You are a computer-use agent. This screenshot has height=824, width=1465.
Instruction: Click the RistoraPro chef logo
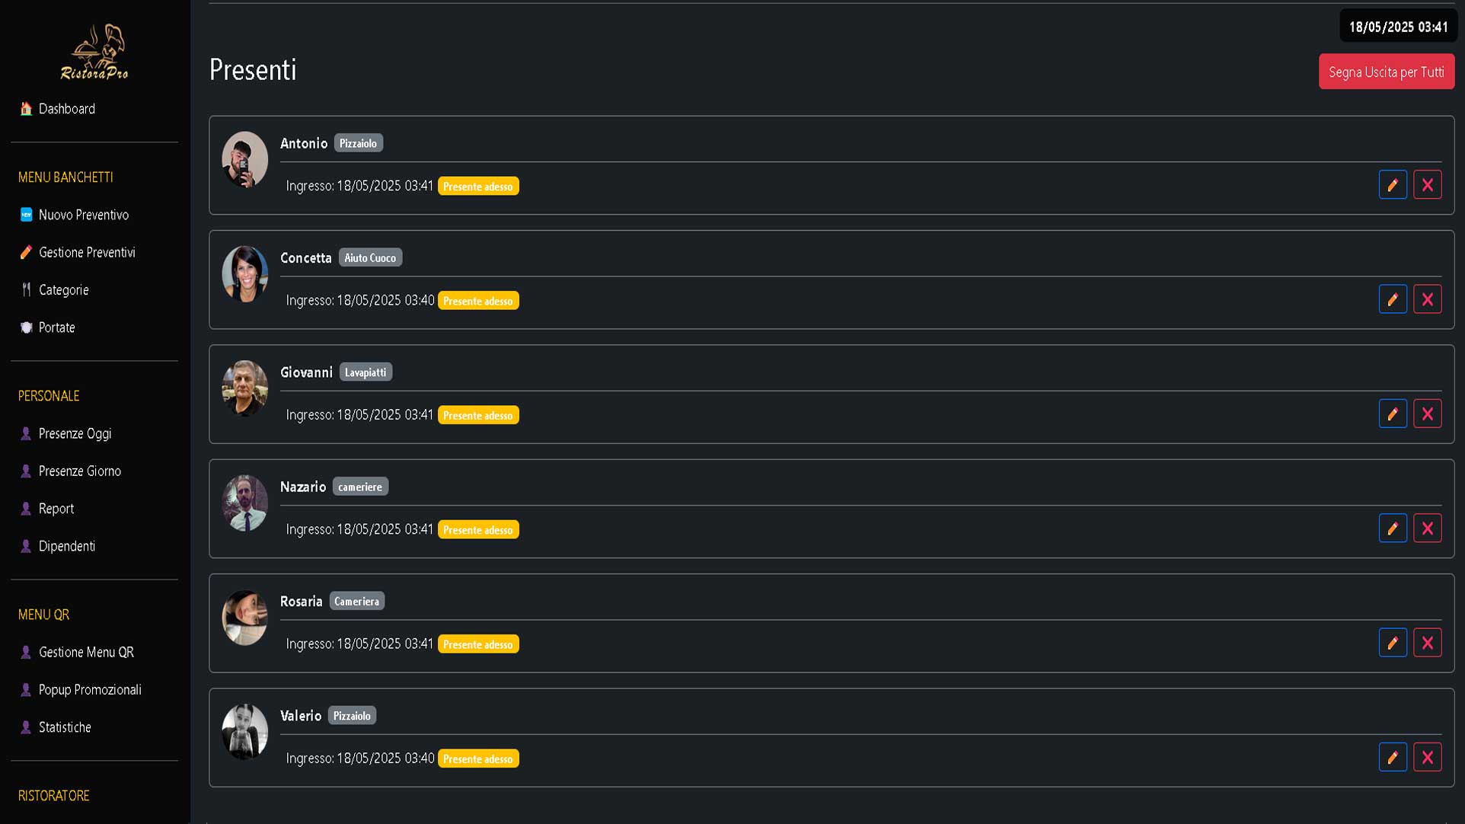(x=94, y=52)
